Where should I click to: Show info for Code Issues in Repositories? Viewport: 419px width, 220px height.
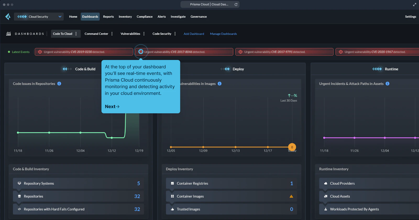coord(59,84)
